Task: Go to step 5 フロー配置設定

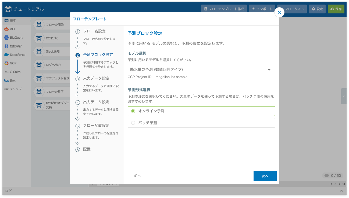Action: click(x=92, y=126)
